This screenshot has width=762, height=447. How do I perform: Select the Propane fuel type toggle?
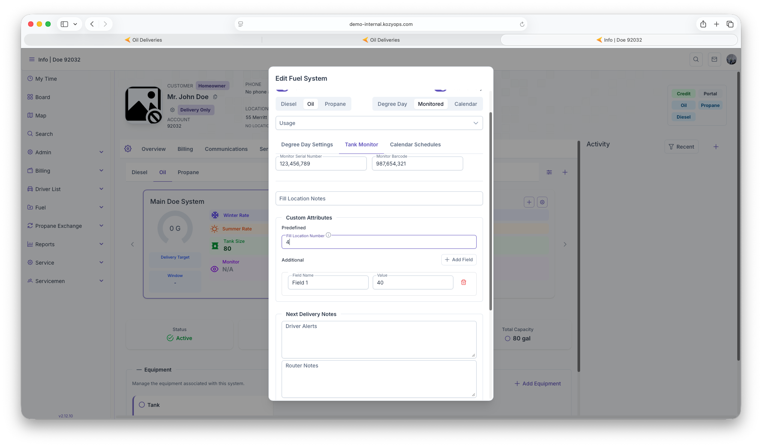(x=335, y=104)
